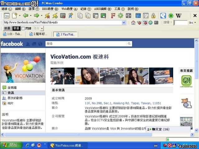Click the close connection screen icon
The height and width of the screenshot is (149, 199).
click(63, 16)
